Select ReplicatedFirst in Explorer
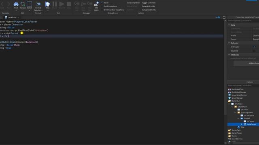 (238, 89)
